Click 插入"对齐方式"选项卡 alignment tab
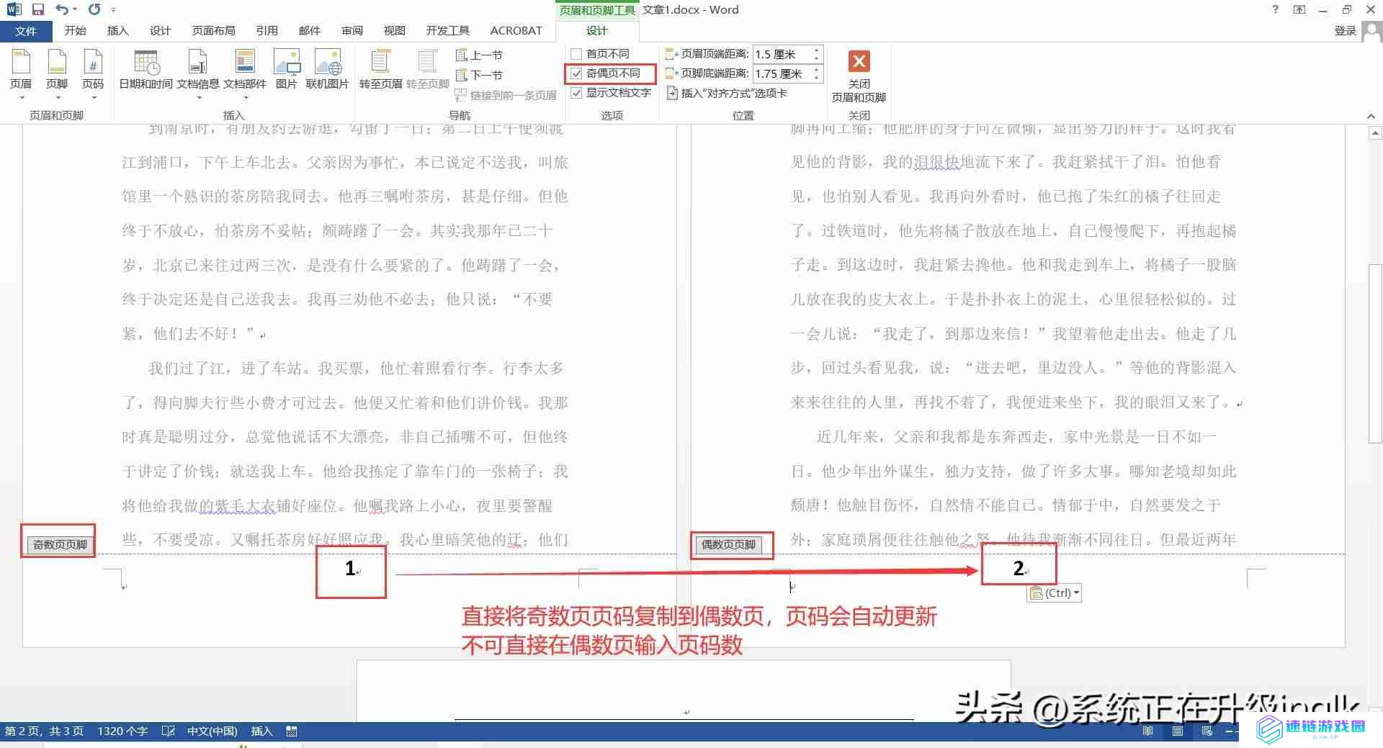This screenshot has width=1383, height=748. click(727, 93)
